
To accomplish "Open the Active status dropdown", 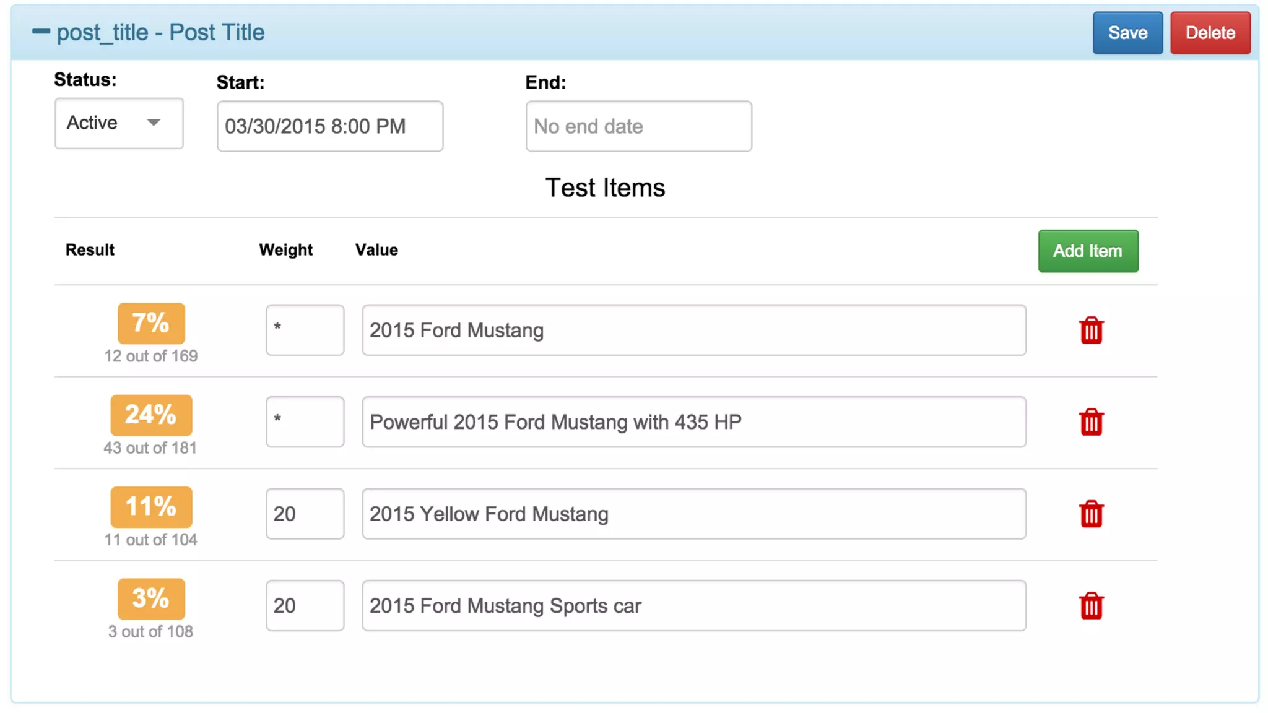I will [x=119, y=123].
